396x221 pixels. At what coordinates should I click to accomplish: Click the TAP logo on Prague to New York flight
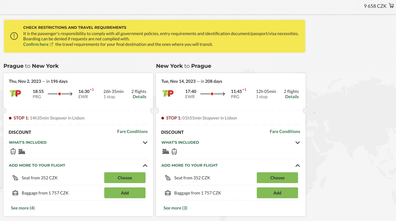pyautogui.click(x=16, y=94)
